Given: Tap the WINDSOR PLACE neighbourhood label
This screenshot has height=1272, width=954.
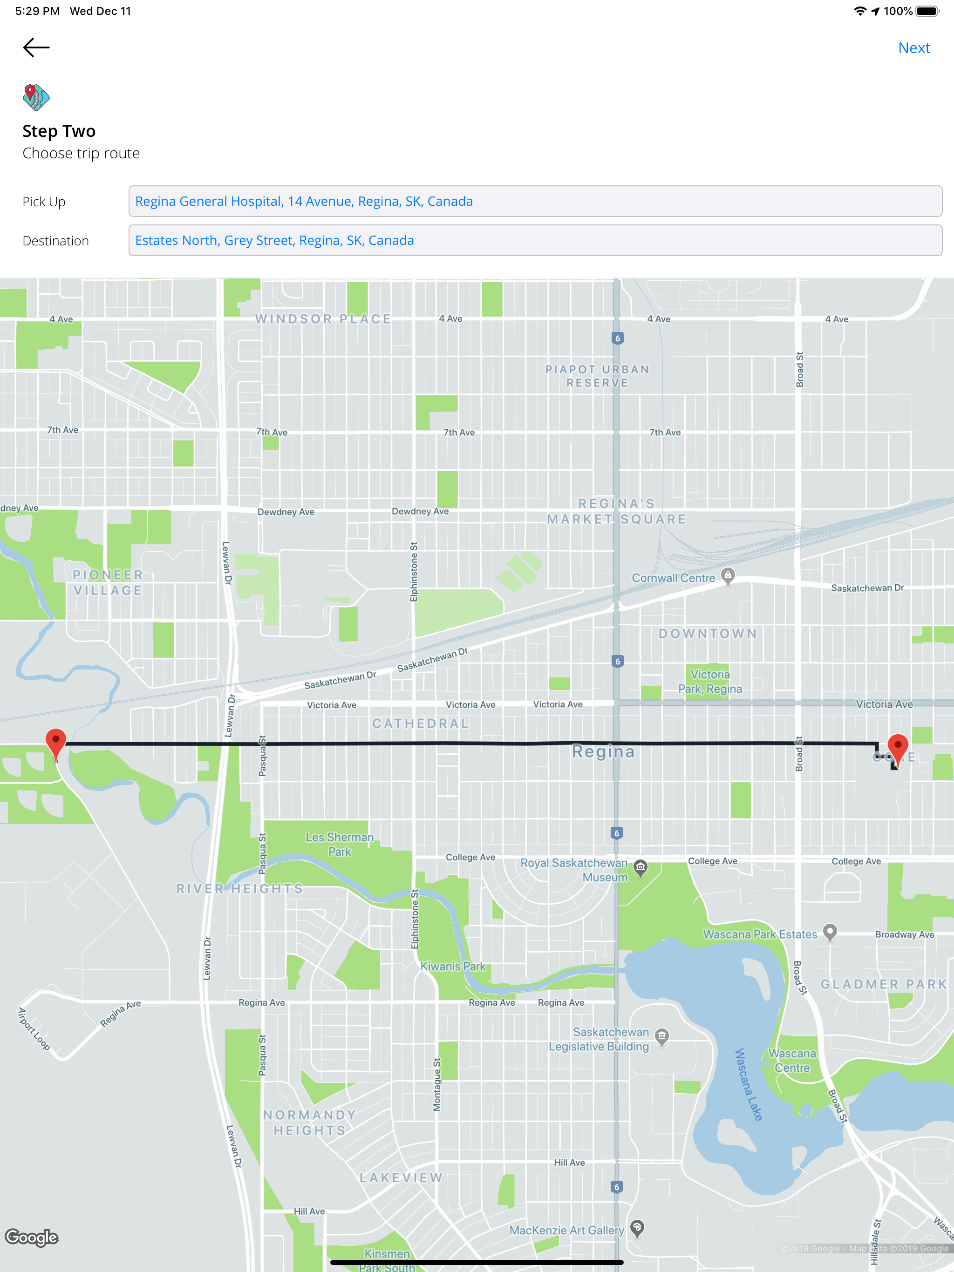Looking at the screenshot, I should (x=323, y=318).
